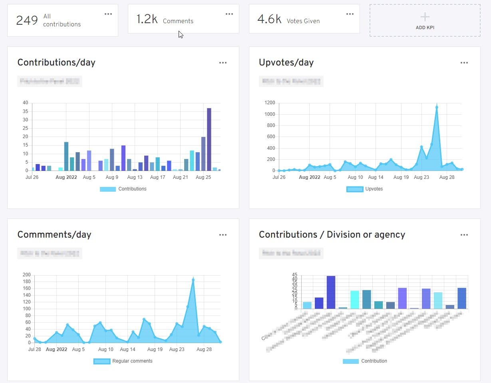Click the Contributions / Division or agency title
The width and height of the screenshot is (491, 383).
(x=332, y=234)
